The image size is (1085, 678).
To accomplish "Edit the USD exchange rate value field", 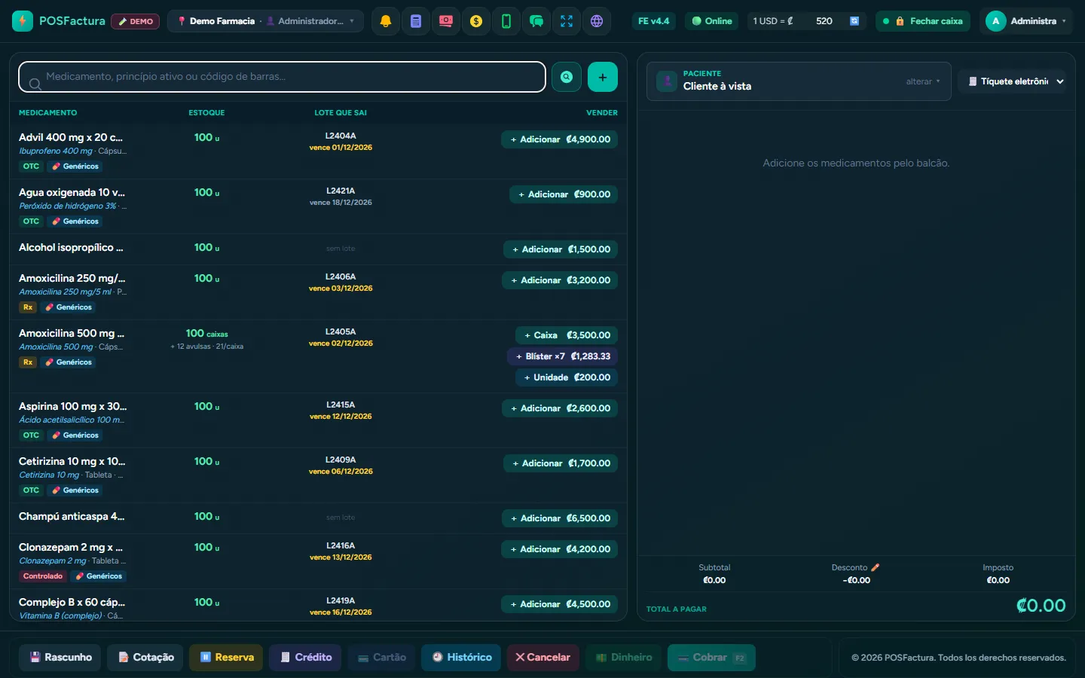I will (822, 21).
